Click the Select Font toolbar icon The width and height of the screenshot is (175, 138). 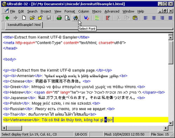76,18
